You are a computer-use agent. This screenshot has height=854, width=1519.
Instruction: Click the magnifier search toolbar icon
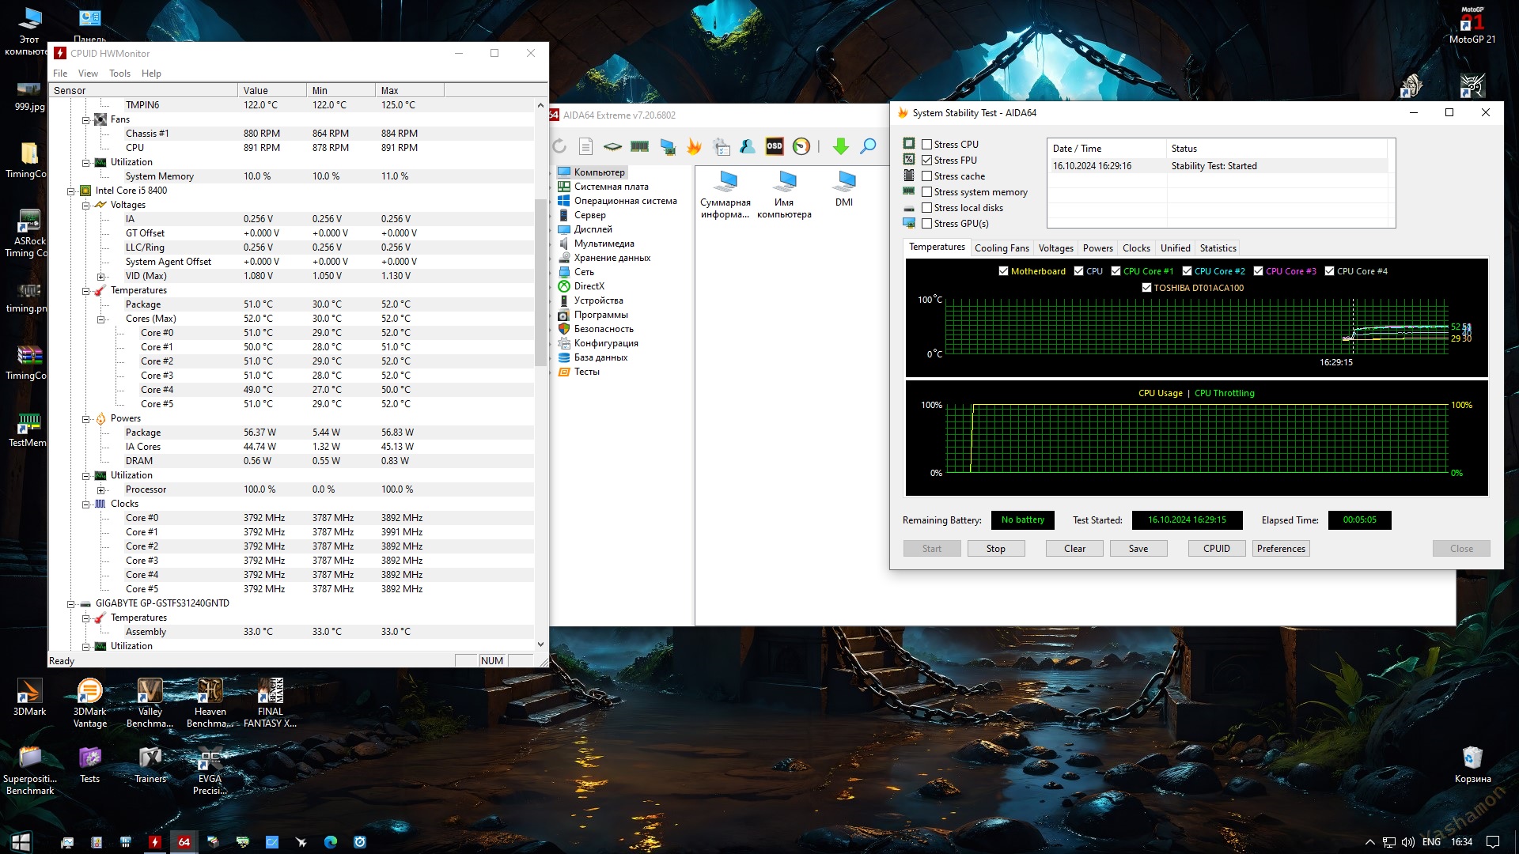(868, 146)
